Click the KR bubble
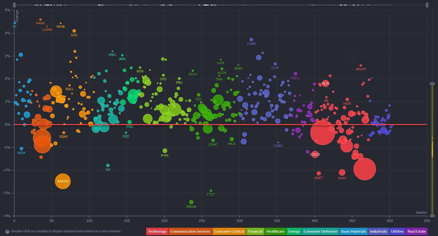 pos(108,165)
